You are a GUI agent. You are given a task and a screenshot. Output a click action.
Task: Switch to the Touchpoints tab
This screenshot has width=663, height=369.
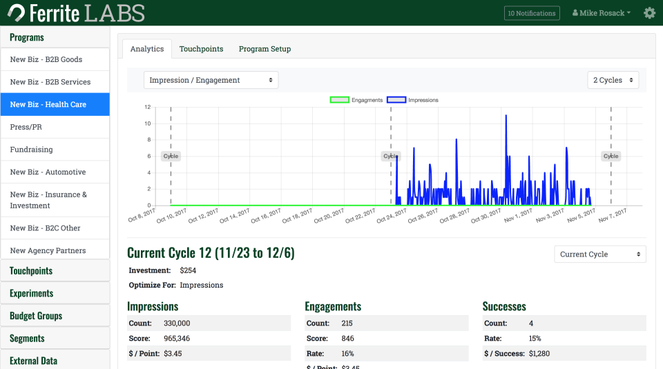(x=201, y=49)
